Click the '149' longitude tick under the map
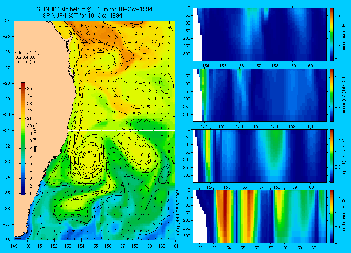This screenshot has width=351, height=253. (14, 246)
